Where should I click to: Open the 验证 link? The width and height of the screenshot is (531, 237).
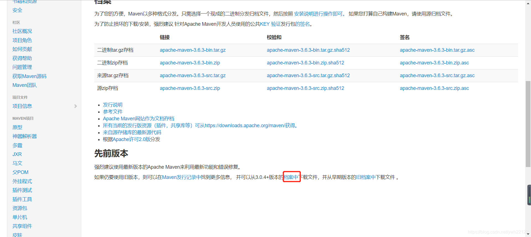click(x=276, y=24)
